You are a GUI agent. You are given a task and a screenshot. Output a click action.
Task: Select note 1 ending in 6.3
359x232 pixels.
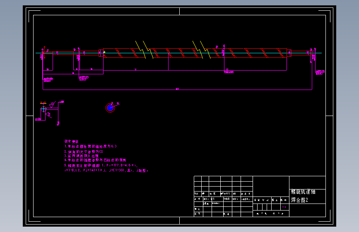pyautogui.click(x=91, y=147)
